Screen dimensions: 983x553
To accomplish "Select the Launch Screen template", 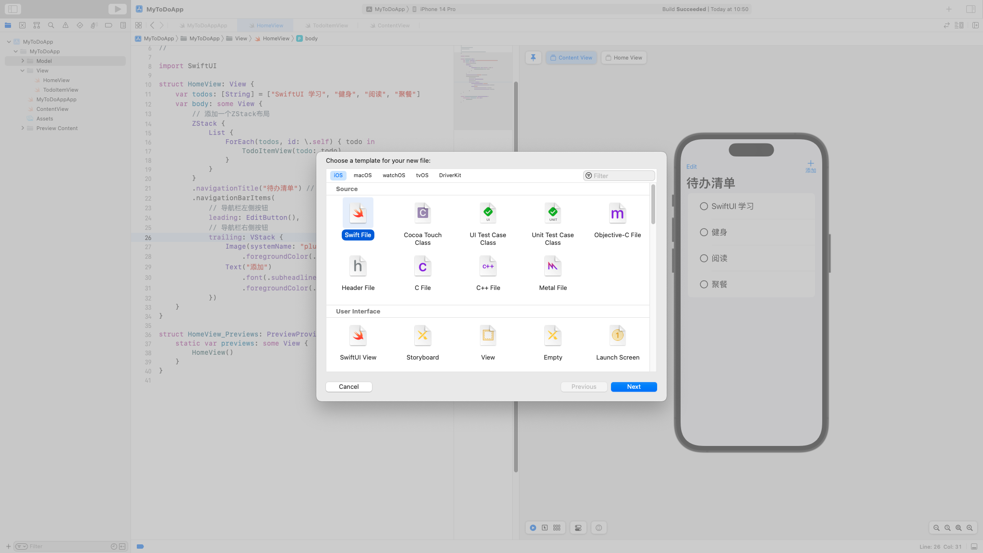I will (617, 336).
